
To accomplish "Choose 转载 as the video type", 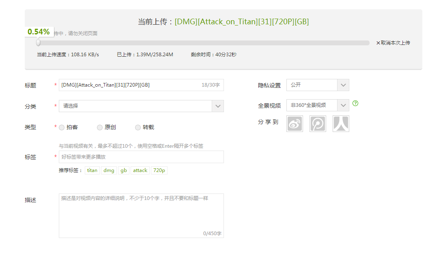I will (138, 127).
